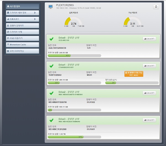
Task: Select 시스템 정보 home menu item
Action: [22, 6]
